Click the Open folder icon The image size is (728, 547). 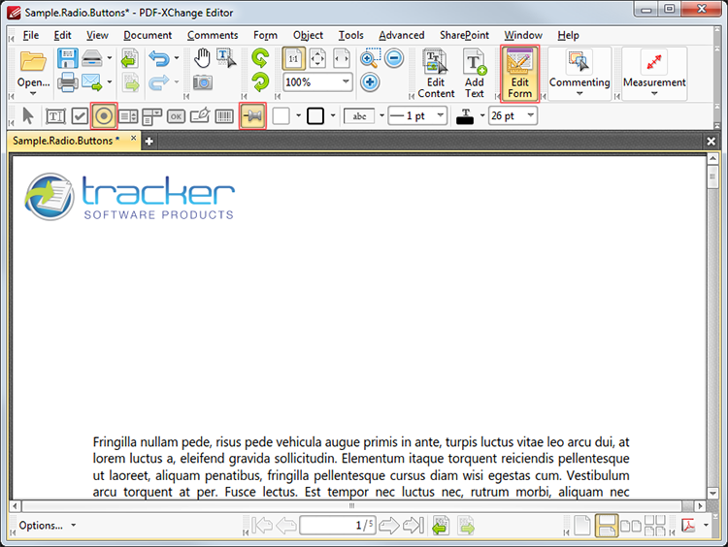(x=33, y=60)
